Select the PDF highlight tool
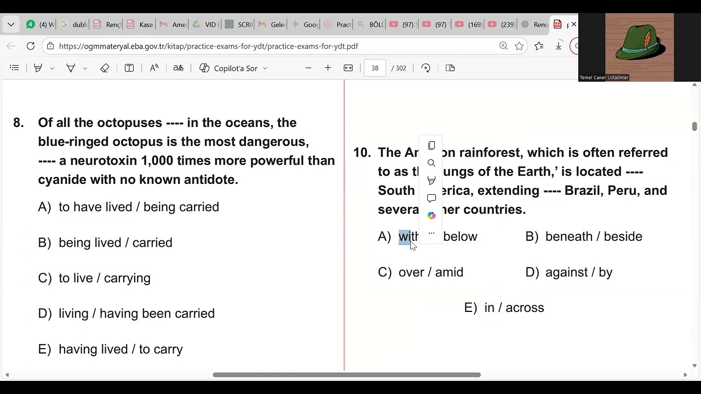701x394 pixels. 38,68
